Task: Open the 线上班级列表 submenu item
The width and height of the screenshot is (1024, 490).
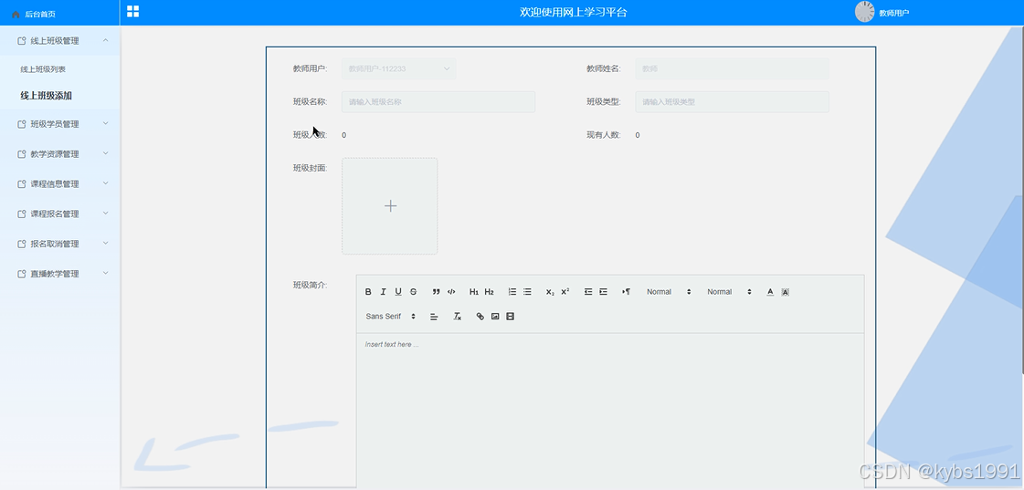Action: [x=43, y=69]
